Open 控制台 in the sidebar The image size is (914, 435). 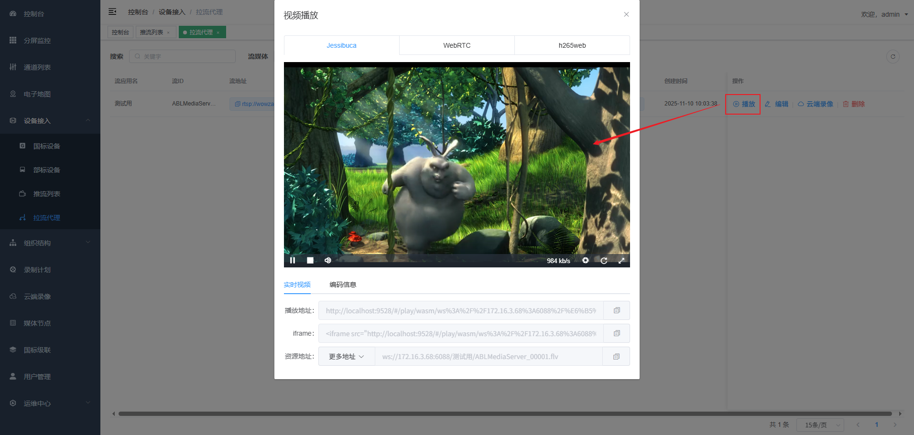pos(50,14)
